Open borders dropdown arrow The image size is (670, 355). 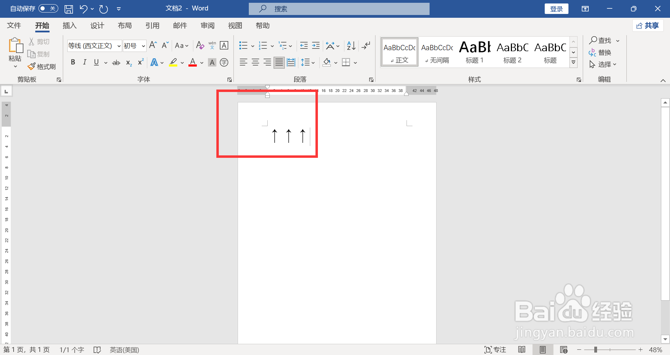click(355, 63)
